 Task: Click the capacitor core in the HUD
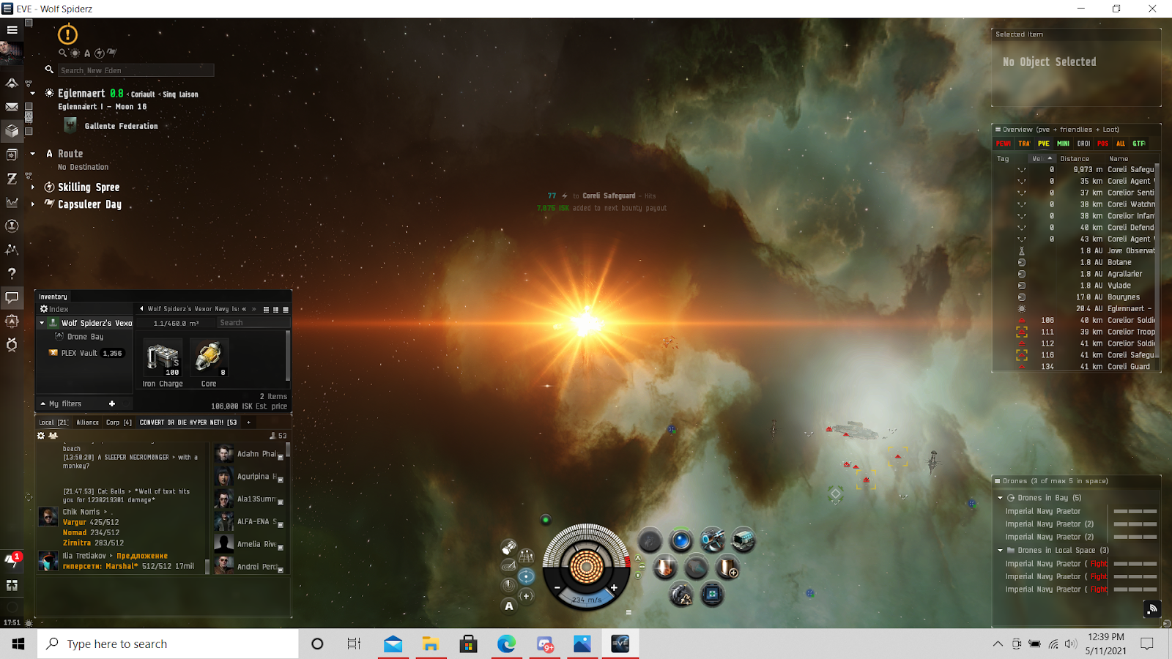click(x=586, y=566)
